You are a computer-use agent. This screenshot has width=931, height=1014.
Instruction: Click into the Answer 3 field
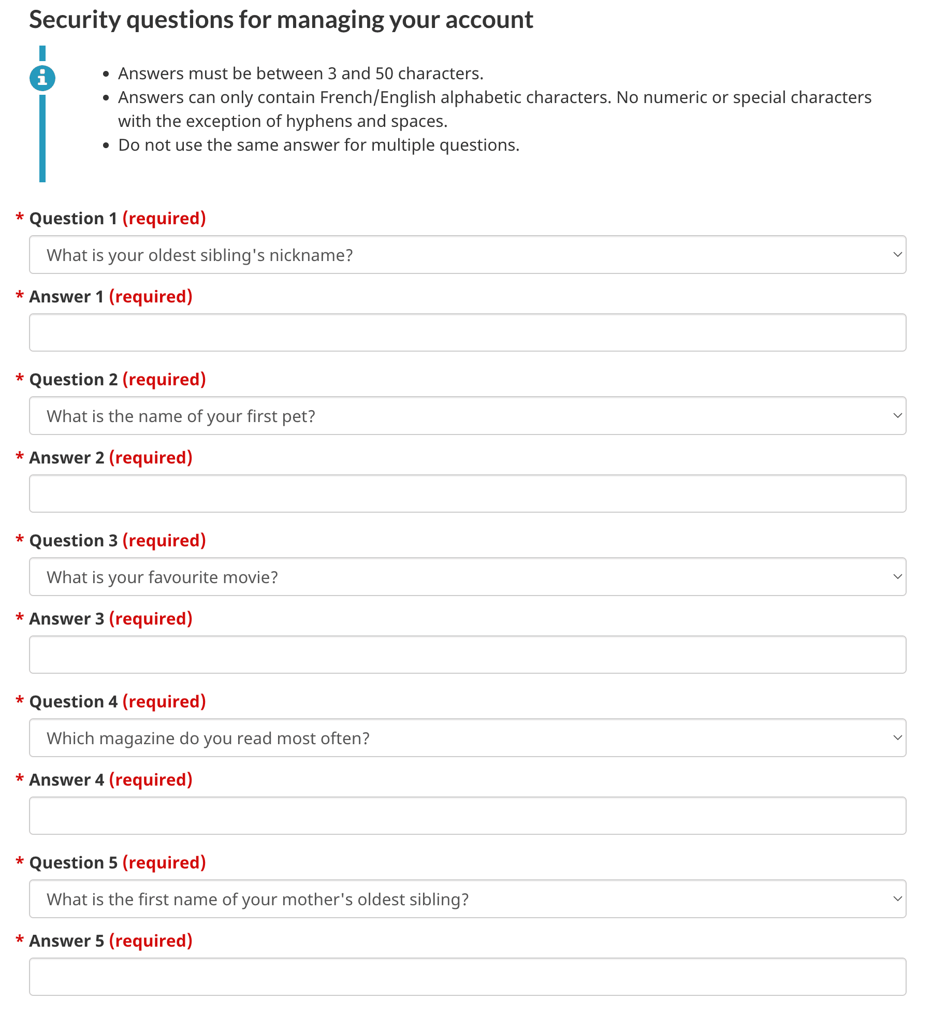(467, 655)
